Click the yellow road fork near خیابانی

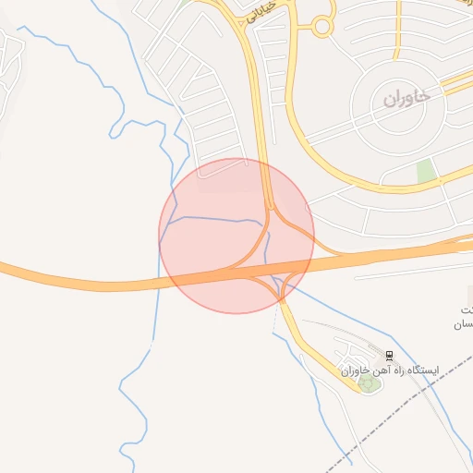(242, 26)
